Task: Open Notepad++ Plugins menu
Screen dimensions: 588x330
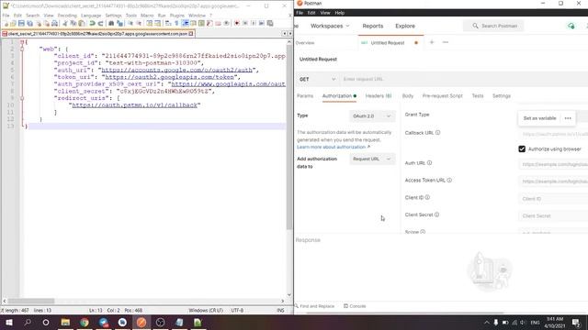Action: (177, 16)
